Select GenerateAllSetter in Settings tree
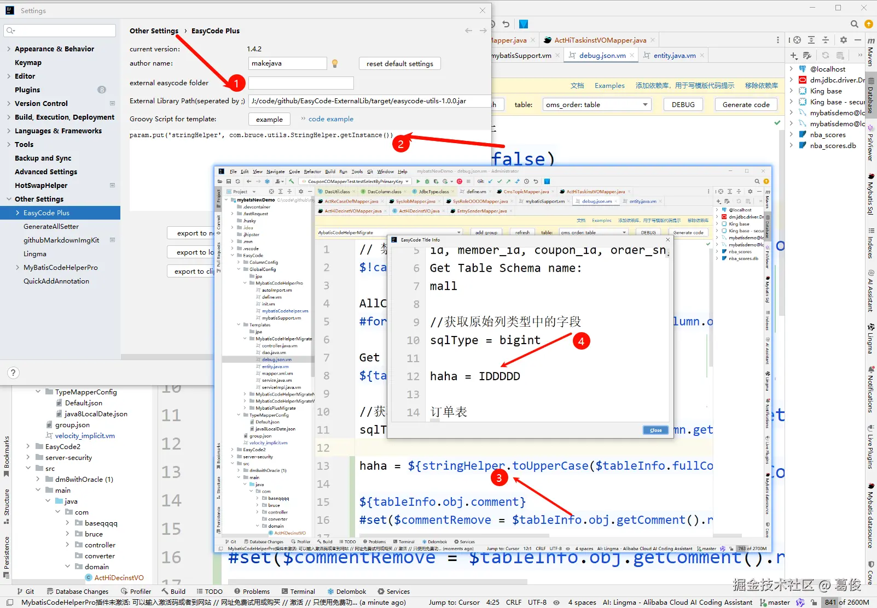Image resolution: width=877 pixels, height=608 pixels. (x=51, y=226)
